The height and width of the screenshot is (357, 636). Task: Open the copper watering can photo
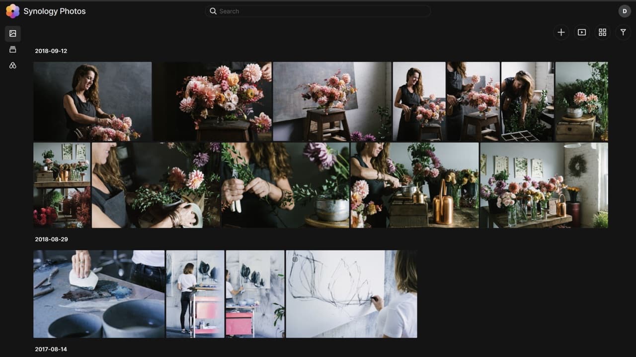tap(415, 185)
